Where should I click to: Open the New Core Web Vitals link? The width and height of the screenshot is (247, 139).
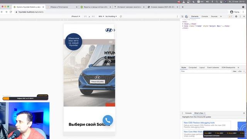pyautogui.click(x=193, y=132)
